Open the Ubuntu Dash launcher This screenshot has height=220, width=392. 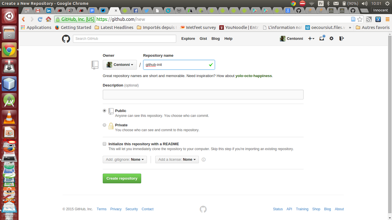point(9,16)
